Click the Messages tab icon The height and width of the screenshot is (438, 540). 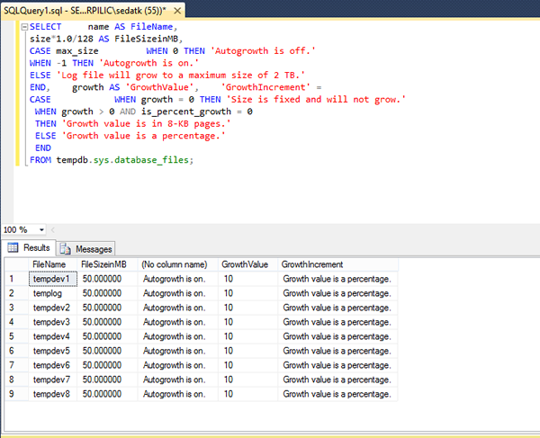(66, 248)
